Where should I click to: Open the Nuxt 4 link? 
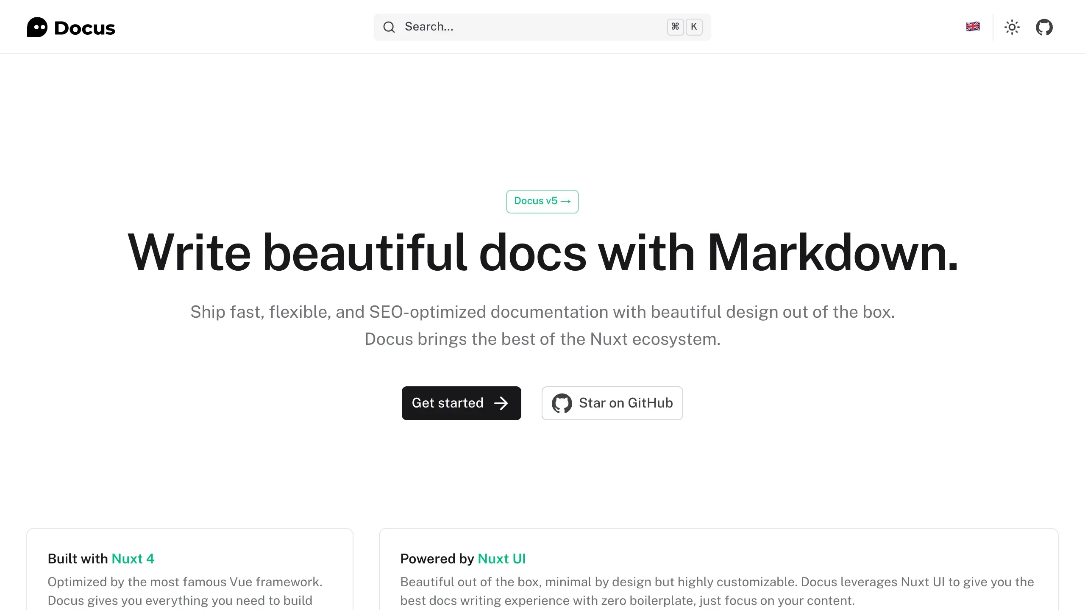point(133,558)
